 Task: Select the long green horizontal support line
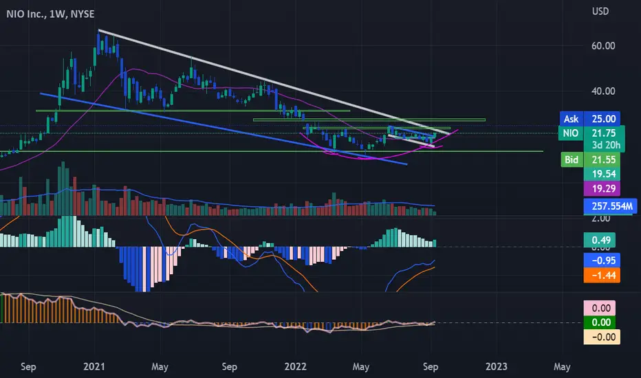click(272, 151)
